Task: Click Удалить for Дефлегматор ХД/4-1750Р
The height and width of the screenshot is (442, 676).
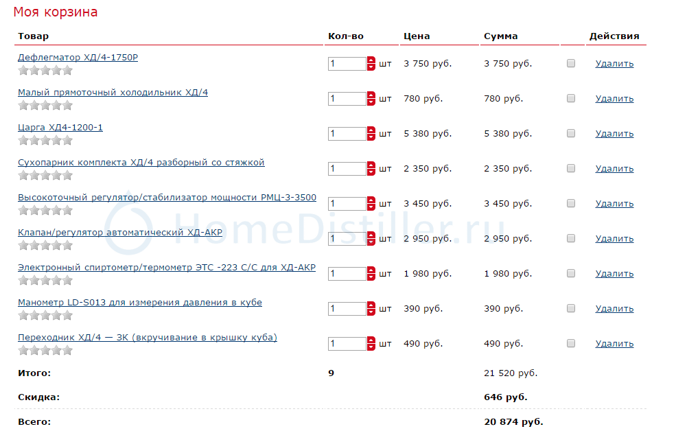Action: (x=614, y=64)
